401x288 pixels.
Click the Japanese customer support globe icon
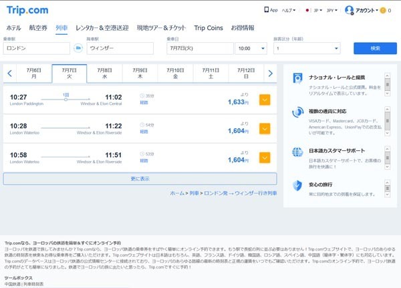pyautogui.click(x=297, y=152)
